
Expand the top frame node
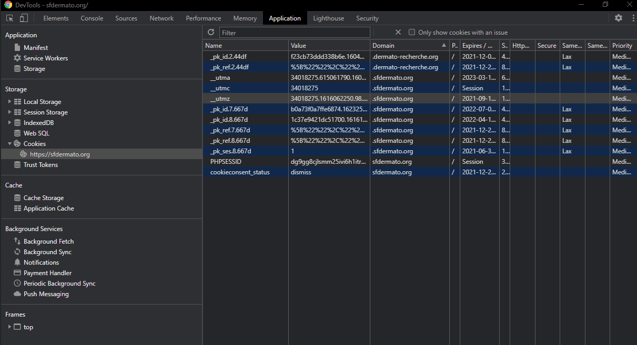point(9,327)
